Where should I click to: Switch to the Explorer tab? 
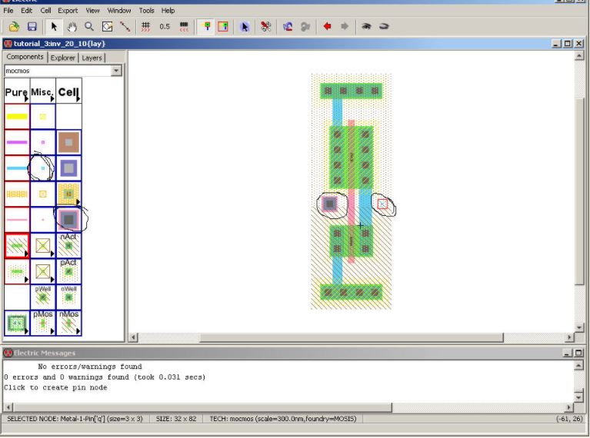pyautogui.click(x=63, y=58)
